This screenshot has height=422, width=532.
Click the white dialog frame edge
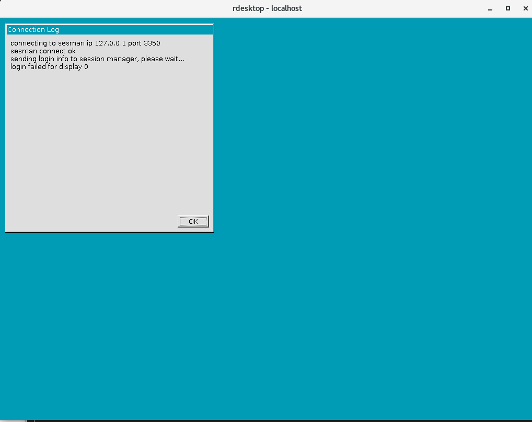5,131
